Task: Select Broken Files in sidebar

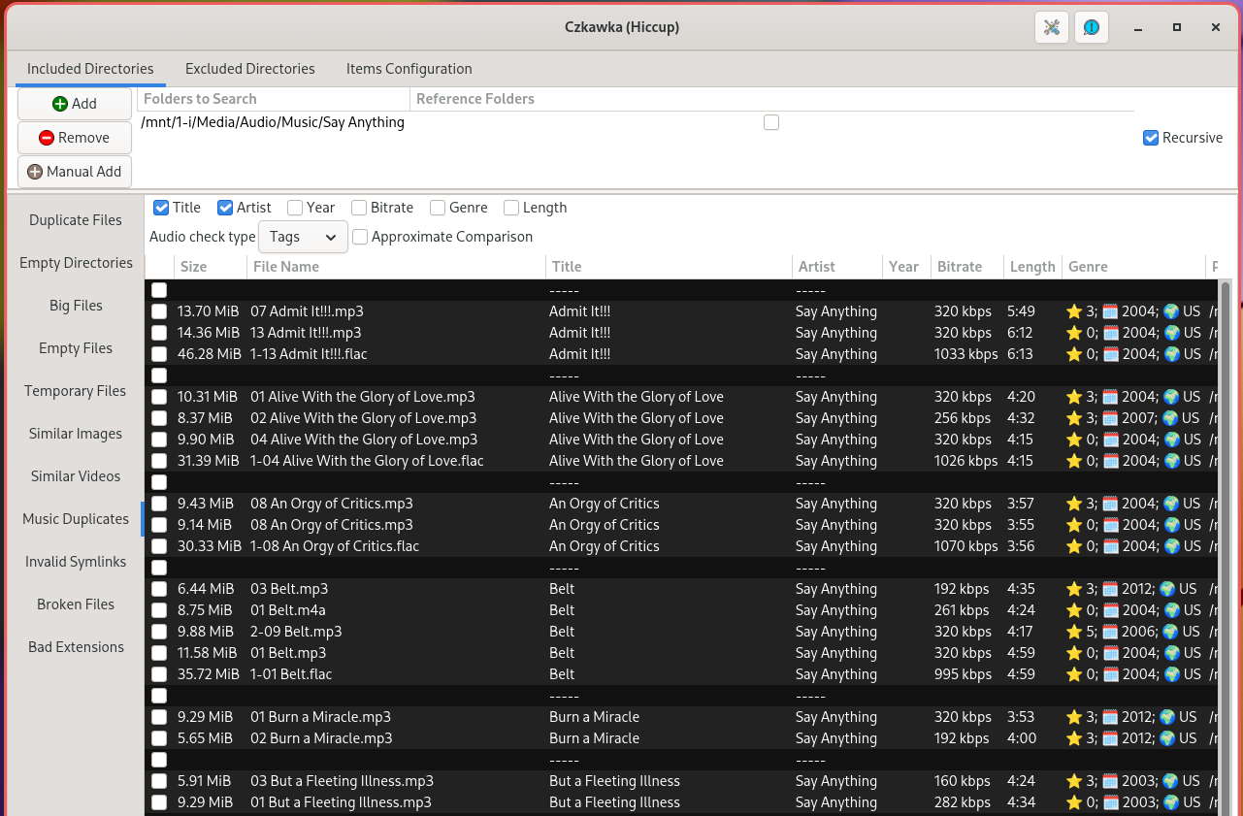Action: pos(76,604)
